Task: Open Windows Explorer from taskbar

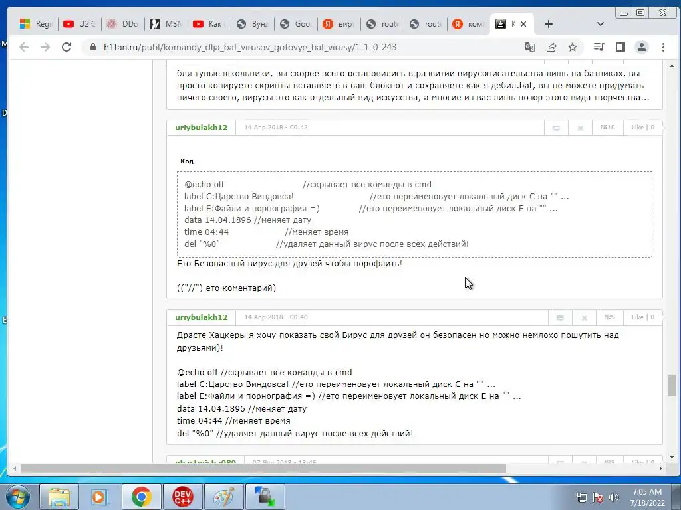Action: tap(59, 497)
